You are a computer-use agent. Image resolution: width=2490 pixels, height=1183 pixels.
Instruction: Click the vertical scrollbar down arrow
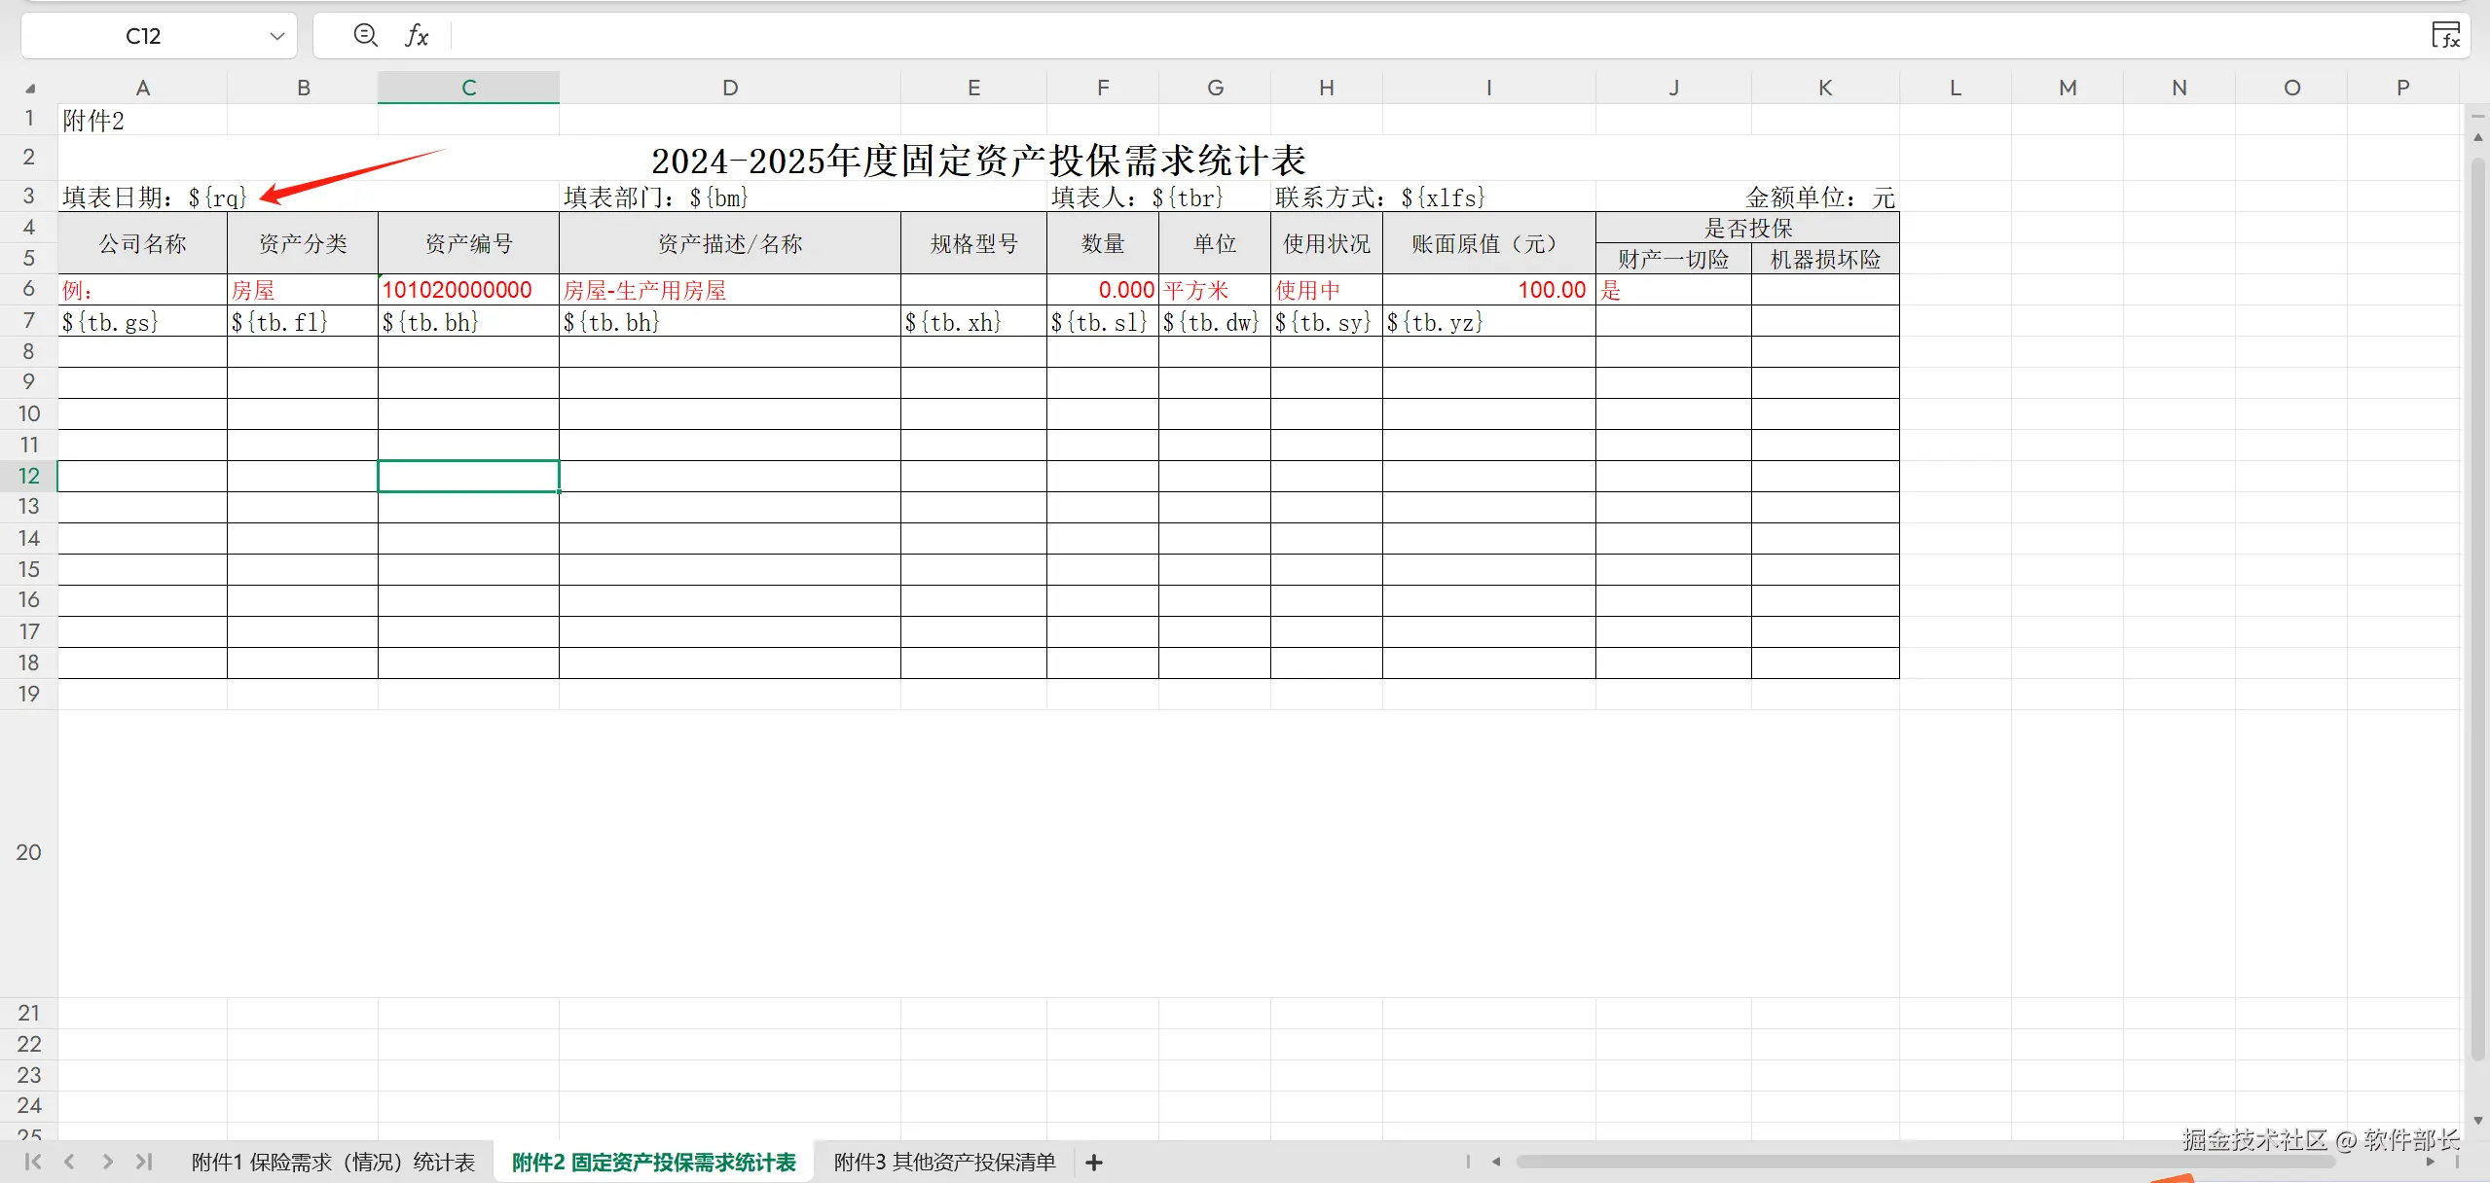pyautogui.click(x=2478, y=1121)
